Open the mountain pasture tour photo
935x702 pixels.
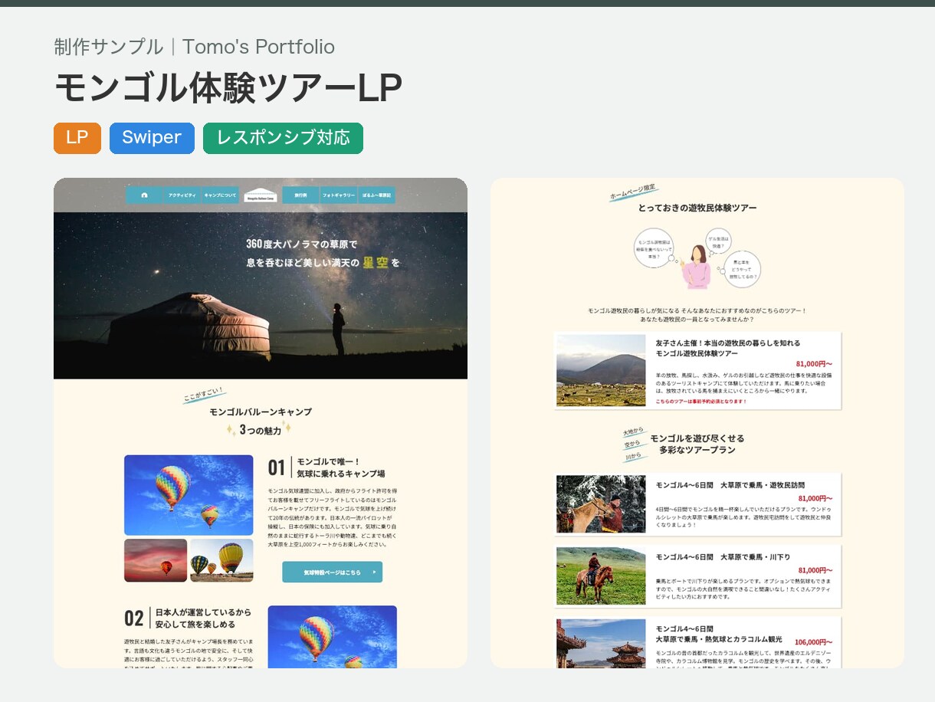[602, 370]
